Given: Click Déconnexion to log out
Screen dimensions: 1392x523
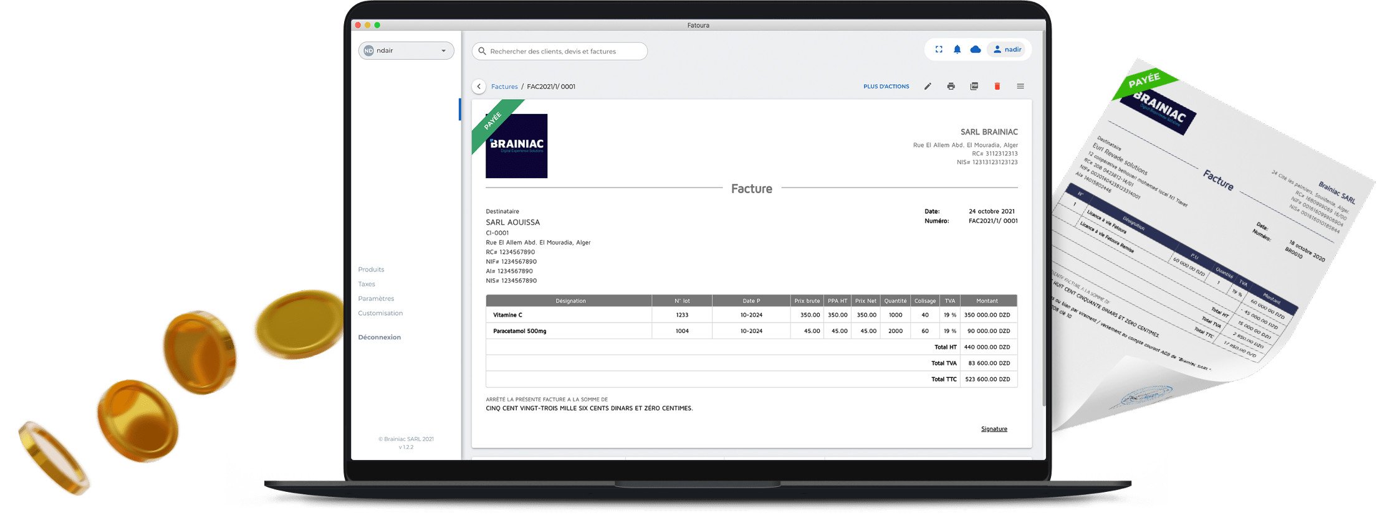Looking at the screenshot, I should pyautogui.click(x=379, y=337).
